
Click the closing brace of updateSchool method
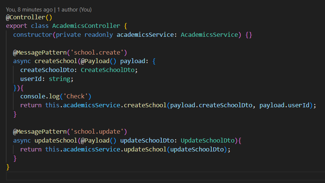pos(15,158)
